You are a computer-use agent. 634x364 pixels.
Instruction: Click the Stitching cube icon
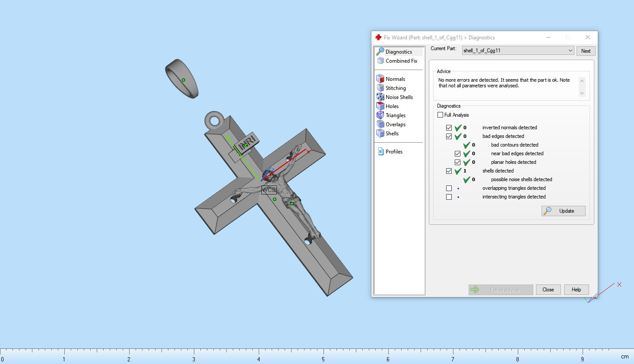pos(380,88)
